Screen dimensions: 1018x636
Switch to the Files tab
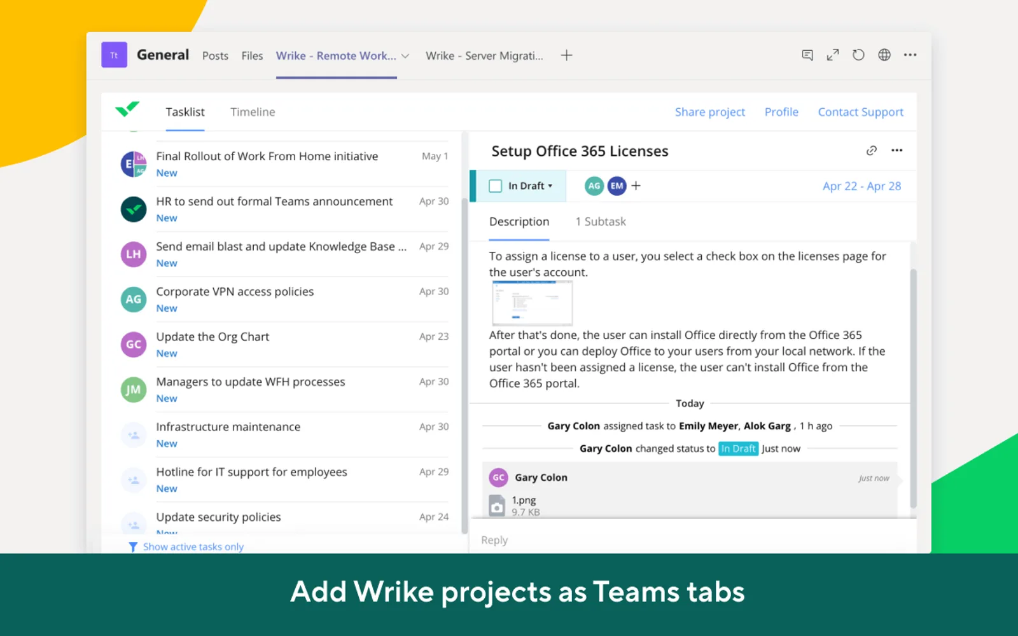tap(252, 56)
